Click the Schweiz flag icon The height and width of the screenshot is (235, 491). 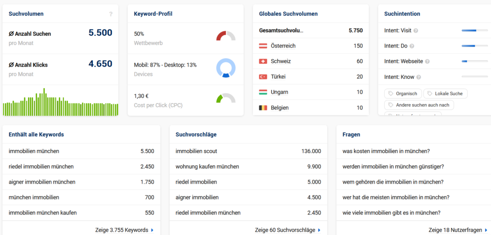[263, 61]
